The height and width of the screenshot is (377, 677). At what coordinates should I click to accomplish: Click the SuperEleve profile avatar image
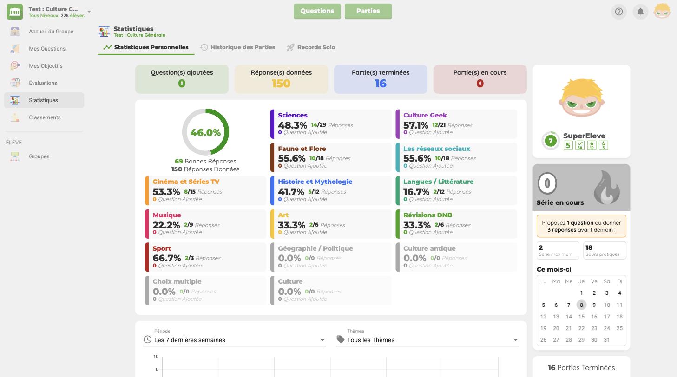581,98
